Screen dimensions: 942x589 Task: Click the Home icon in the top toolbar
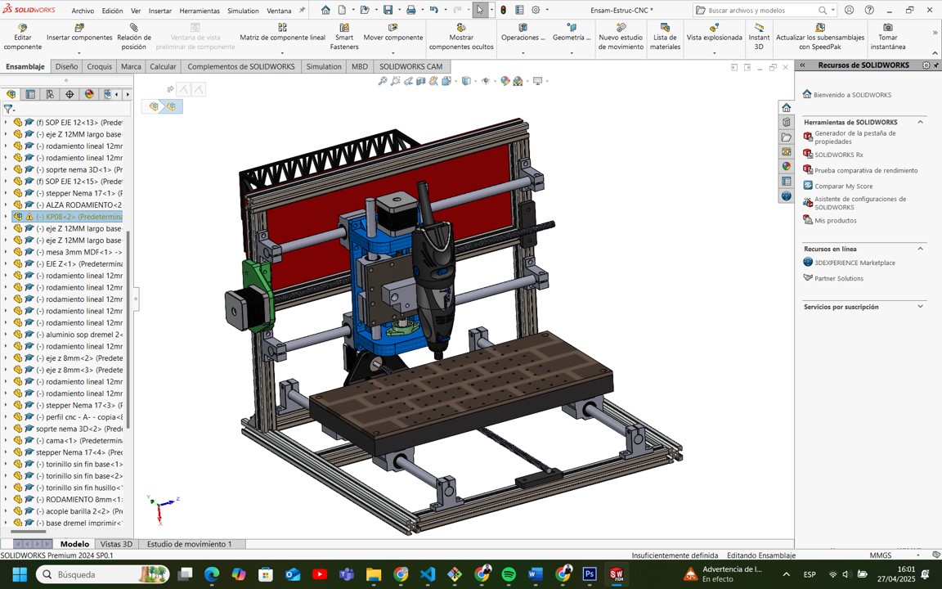click(x=325, y=10)
